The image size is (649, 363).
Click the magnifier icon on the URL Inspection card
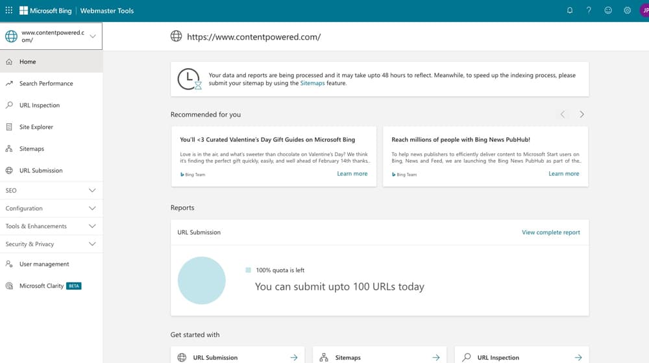pos(467,357)
